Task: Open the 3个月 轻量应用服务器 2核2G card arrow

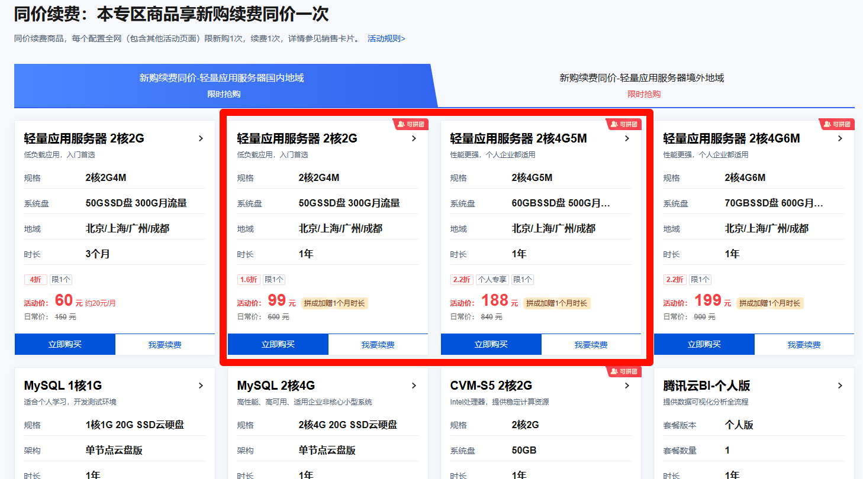Action: 201,138
